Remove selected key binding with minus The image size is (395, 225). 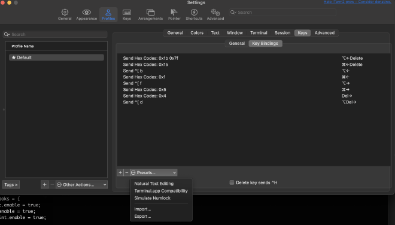click(x=127, y=172)
